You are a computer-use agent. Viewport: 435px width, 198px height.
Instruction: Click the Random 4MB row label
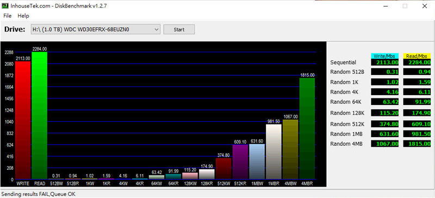(346, 144)
